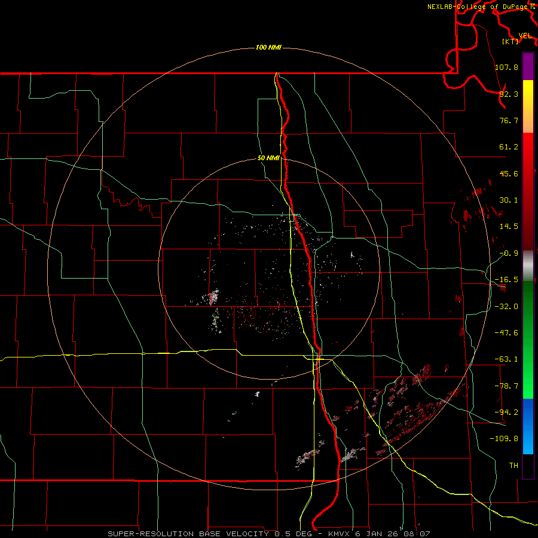Click the "50 NMI" range ring label

(x=268, y=158)
